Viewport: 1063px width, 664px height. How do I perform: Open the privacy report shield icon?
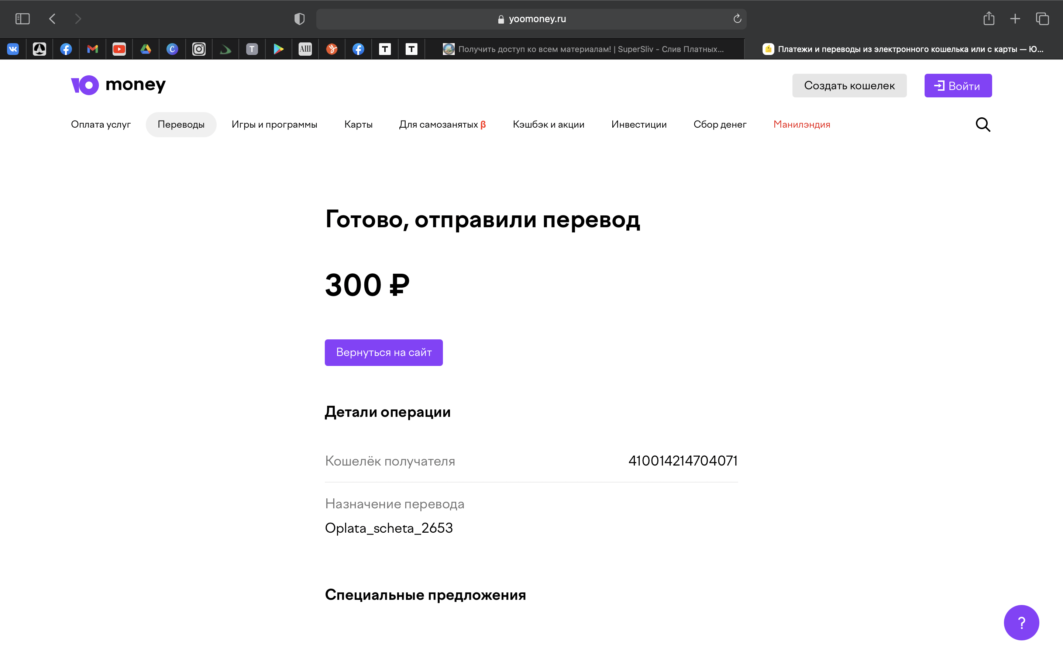(x=300, y=19)
